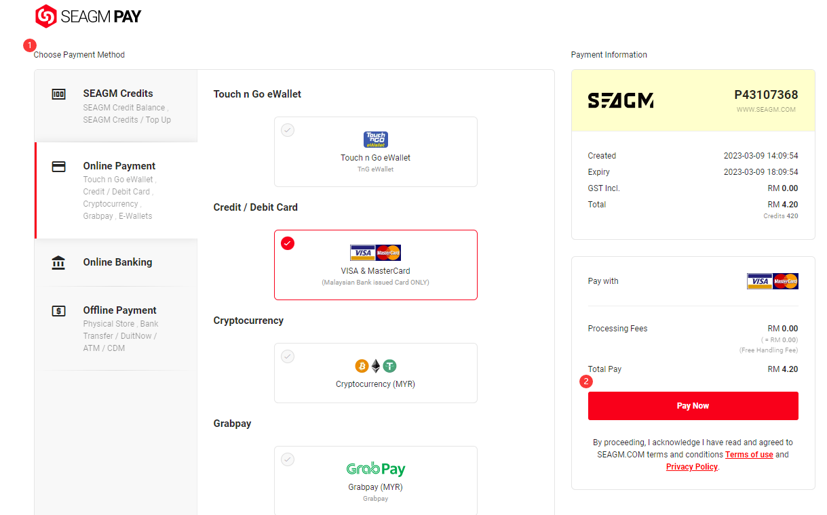Open the Privacy Policy link
Screen dimensions: 827x515
click(691, 467)
